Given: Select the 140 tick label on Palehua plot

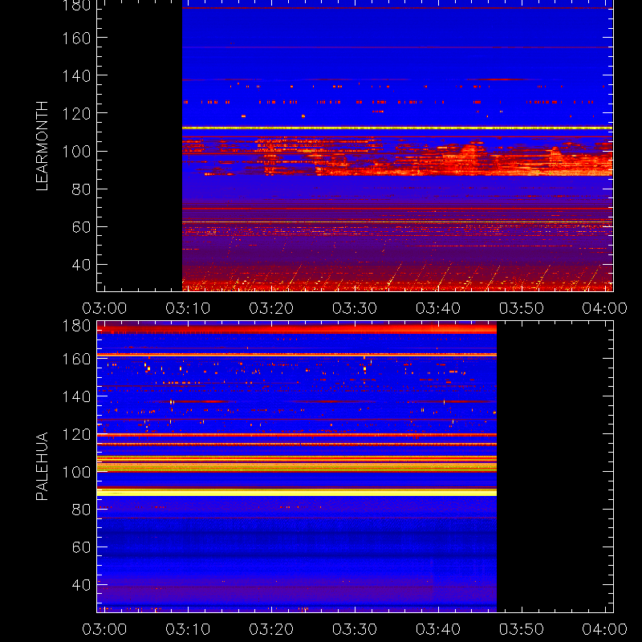Looking at the screenshot, I should [x=76, y=396].
